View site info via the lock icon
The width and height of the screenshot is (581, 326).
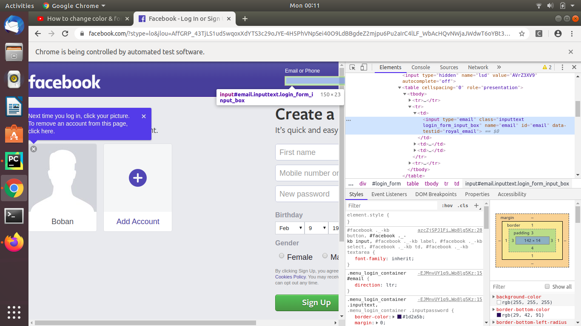click(x=82, y=34)
